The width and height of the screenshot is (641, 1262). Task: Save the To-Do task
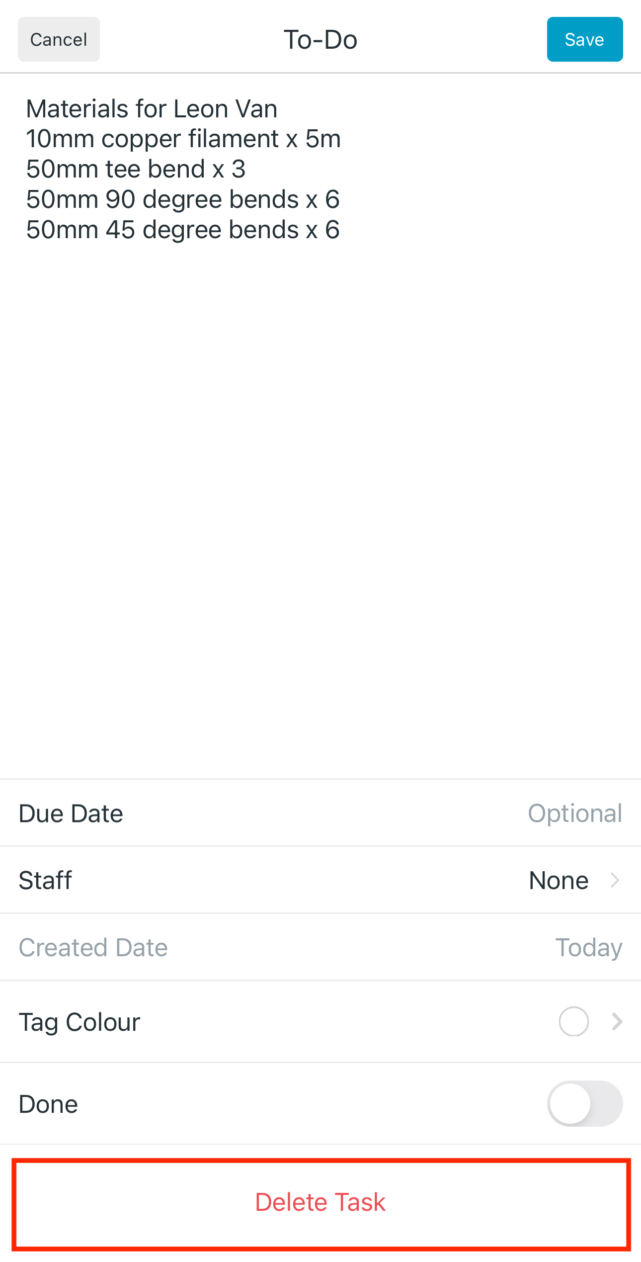585,39
